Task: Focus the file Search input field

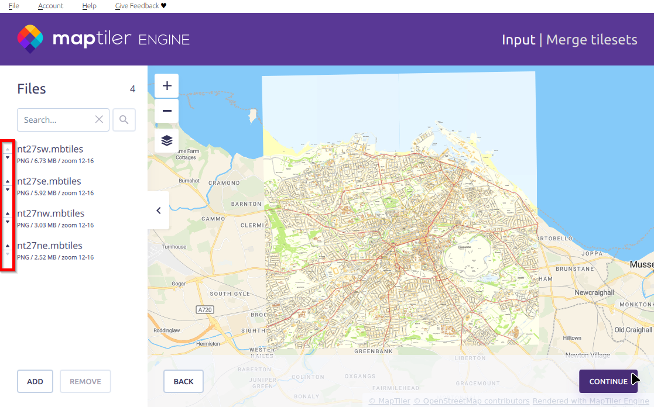Action: click(56, 120)
